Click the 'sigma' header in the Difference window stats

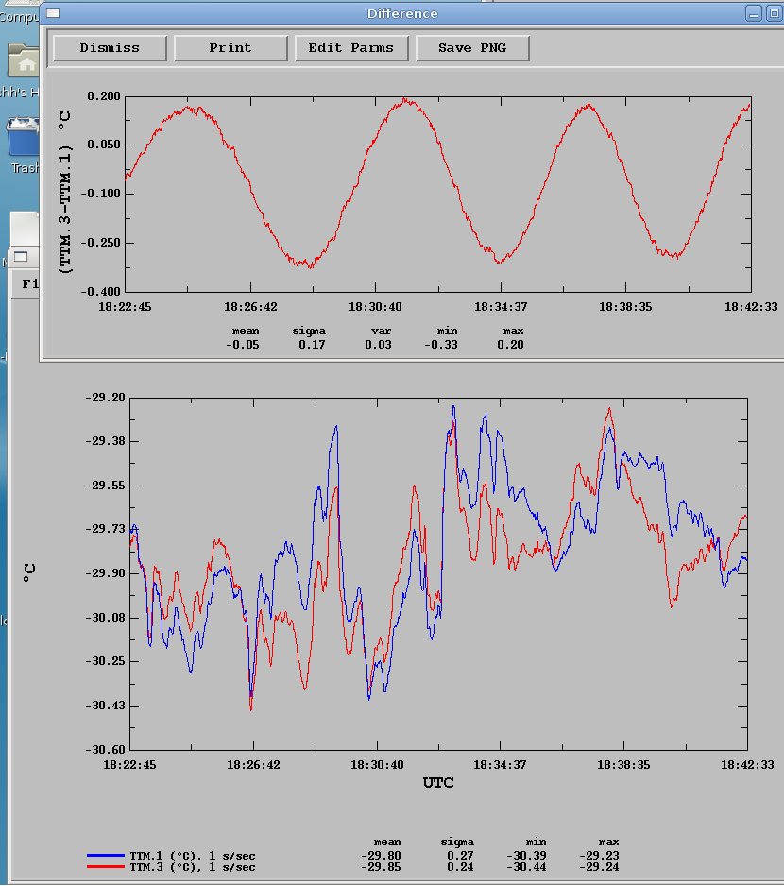click(309, 332)
